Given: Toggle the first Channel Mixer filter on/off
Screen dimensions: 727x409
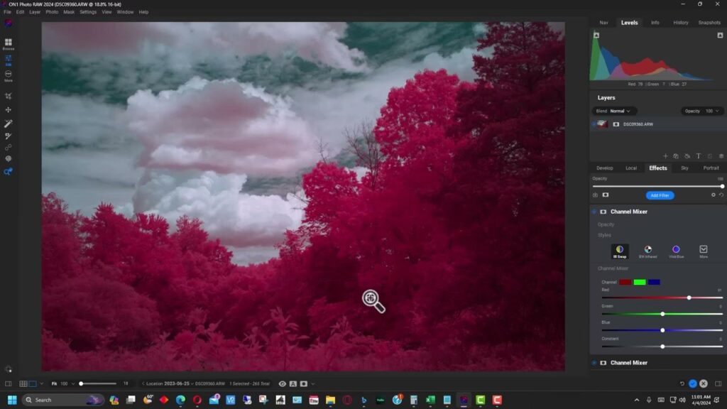Looking at the screenshot, I should tap(594, 212).
